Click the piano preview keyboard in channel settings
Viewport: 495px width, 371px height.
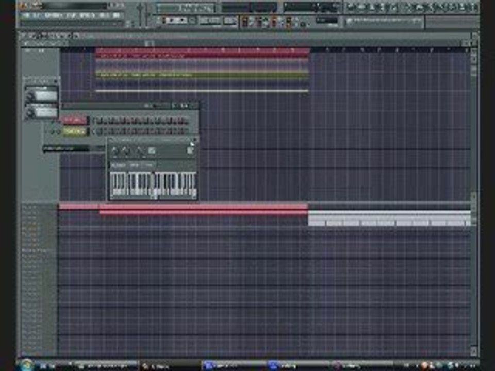pyautogui.click(x=153, y=185)
